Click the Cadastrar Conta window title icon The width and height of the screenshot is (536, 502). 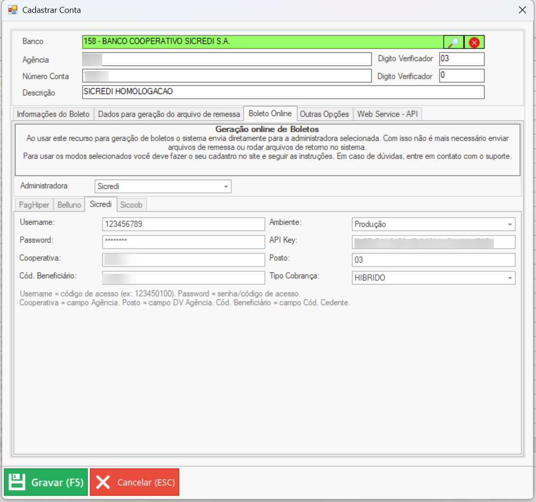(12, 10)
